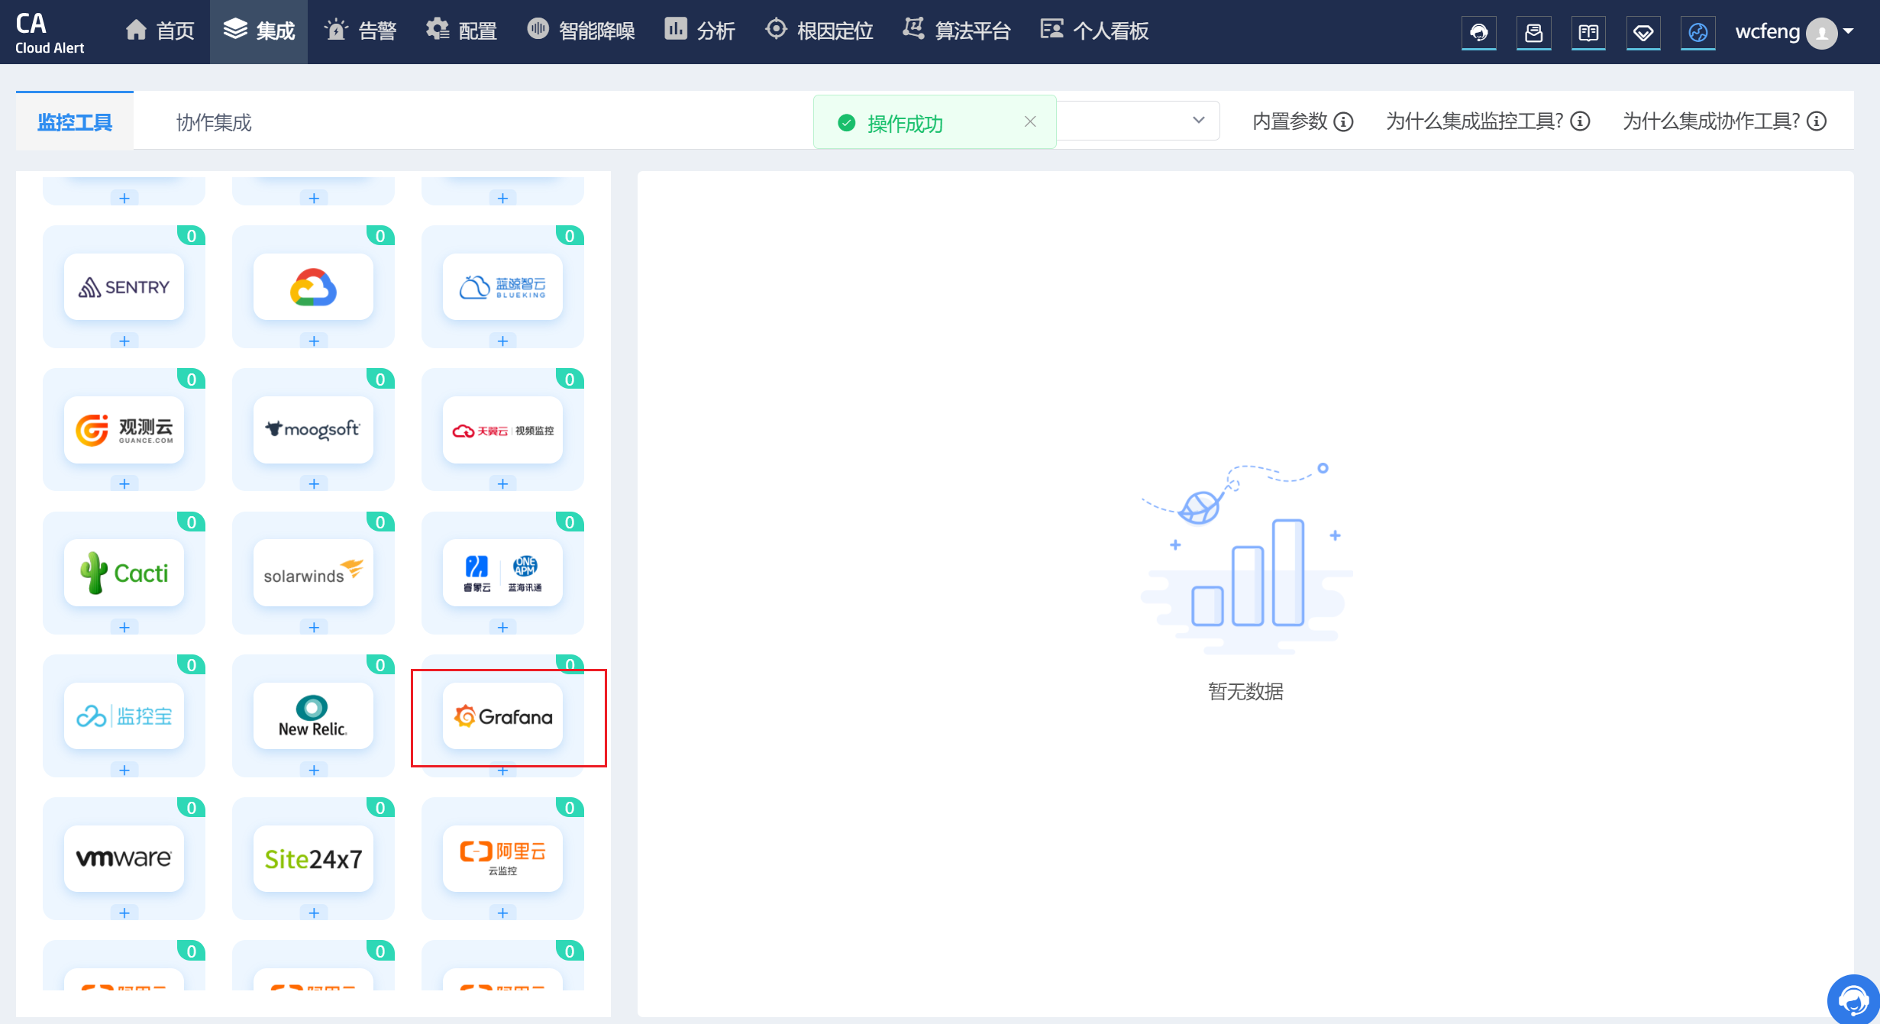Open the SolarWinds integration card

[x=313, y=573]
